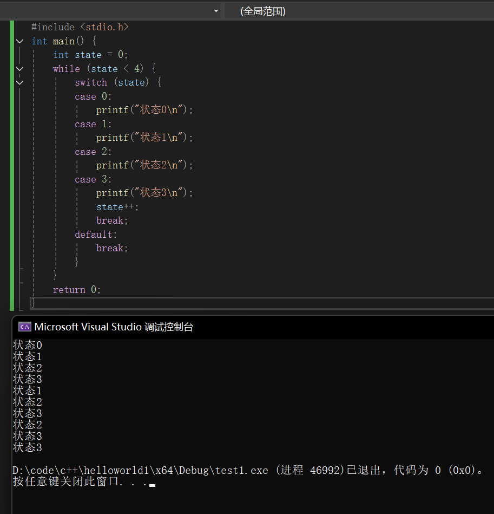494x514 pixels.
Task: Click the "switch" keyword in the code
Action: [91, 83]
